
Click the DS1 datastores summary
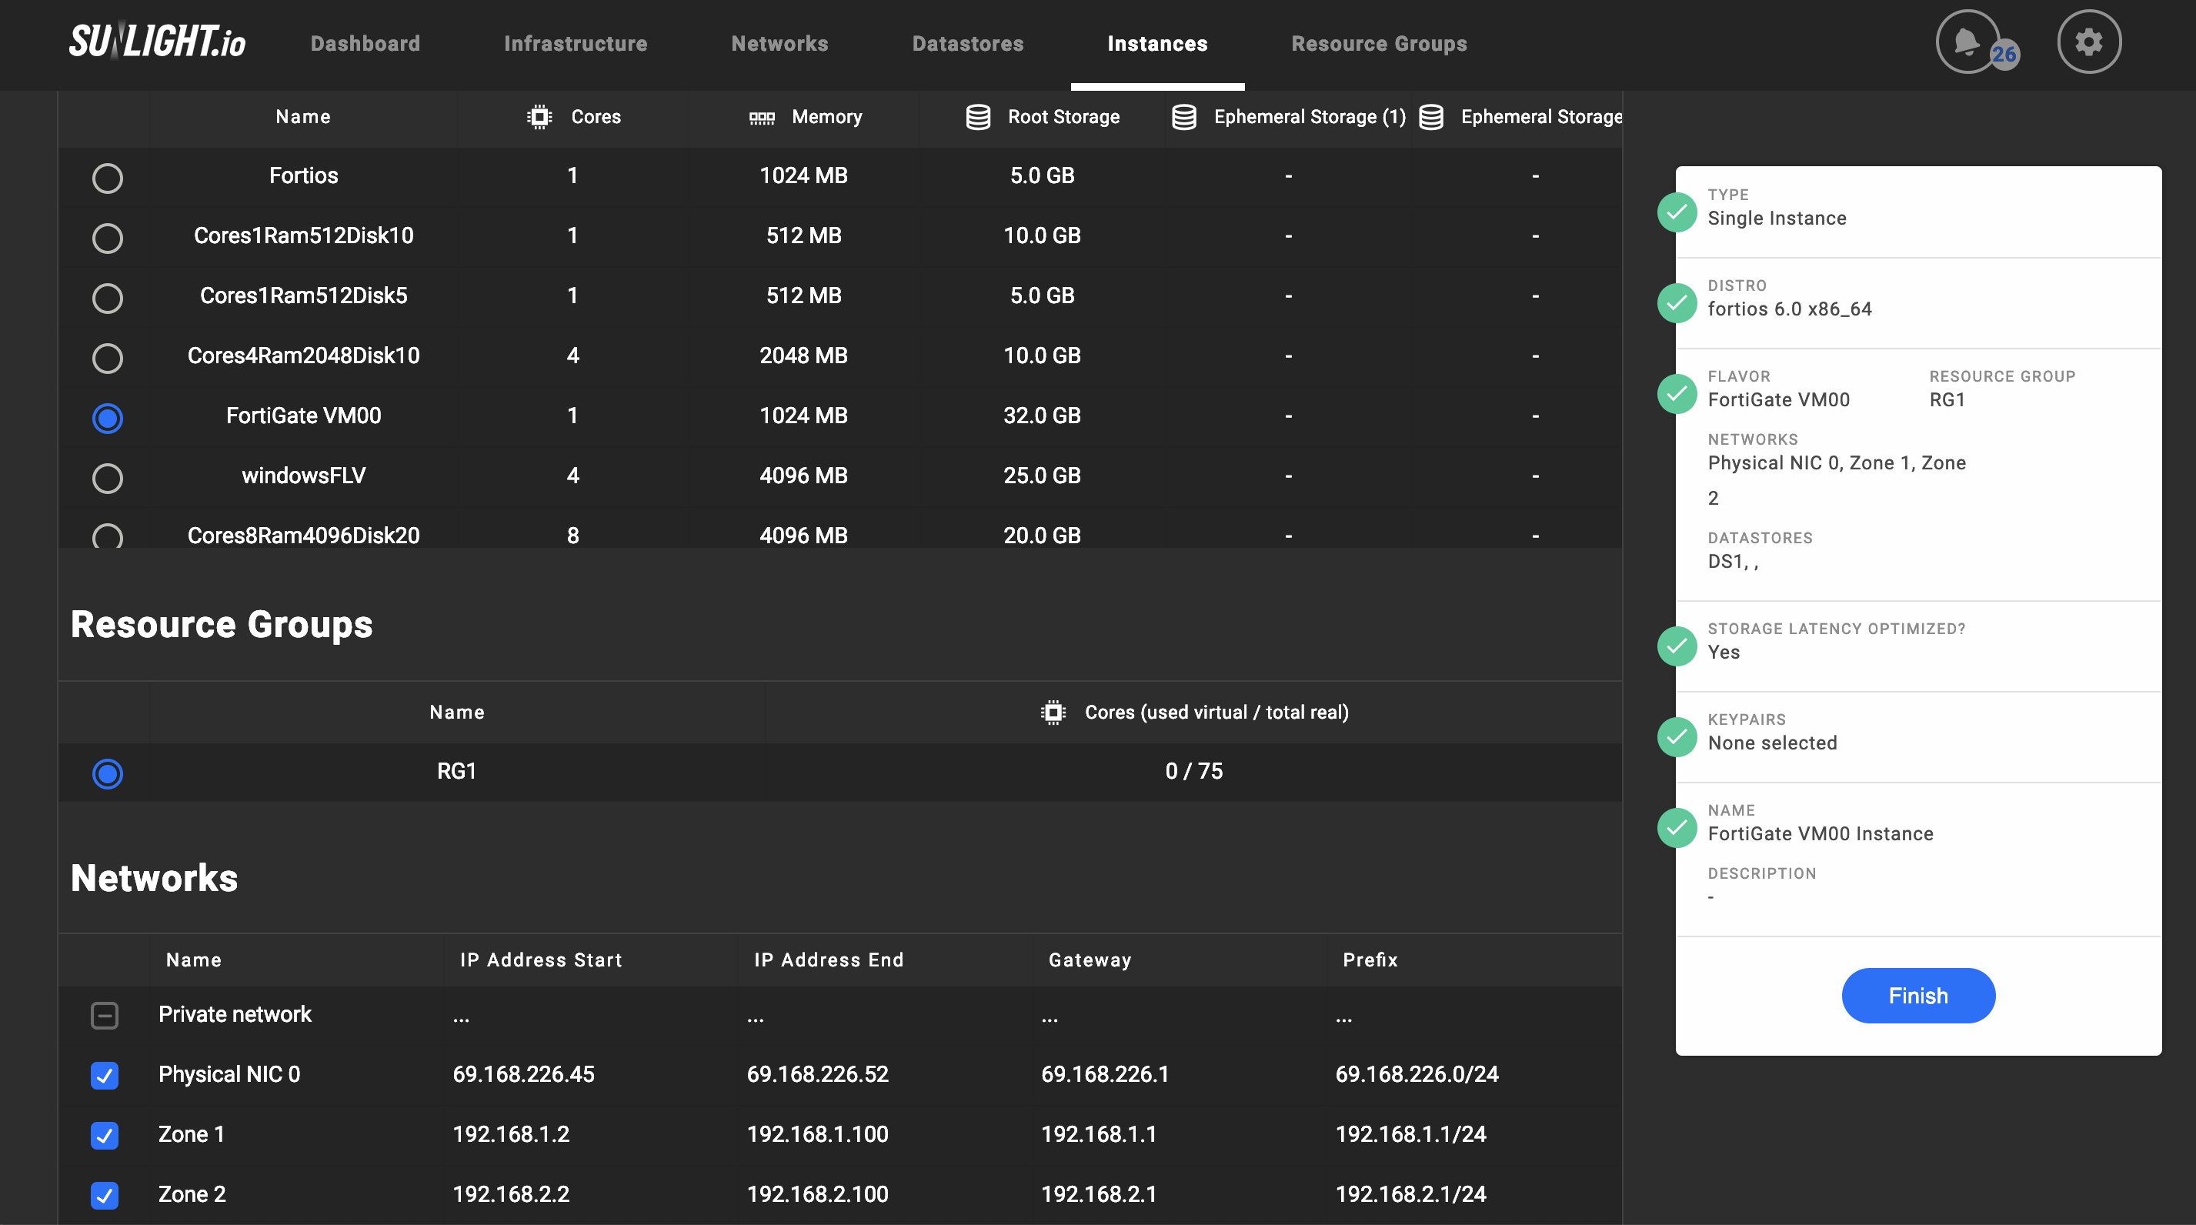coord(1732,561)
